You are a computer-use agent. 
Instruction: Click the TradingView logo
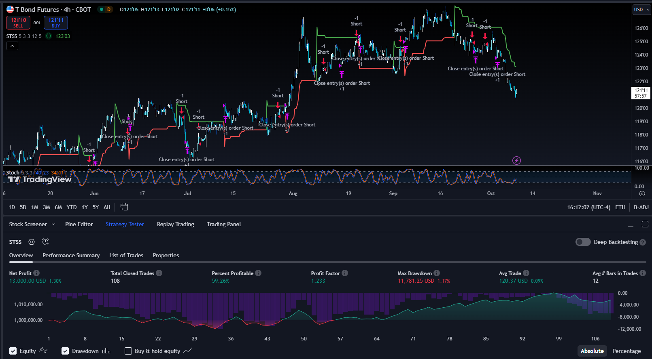point(40,179)
